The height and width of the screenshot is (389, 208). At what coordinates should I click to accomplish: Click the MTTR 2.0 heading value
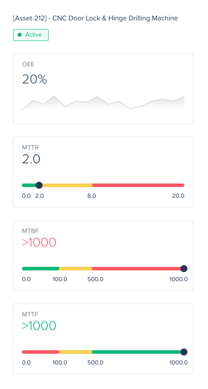31,159
